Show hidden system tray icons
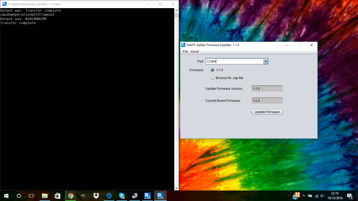The image size is (358, 201). click(304, 196)
